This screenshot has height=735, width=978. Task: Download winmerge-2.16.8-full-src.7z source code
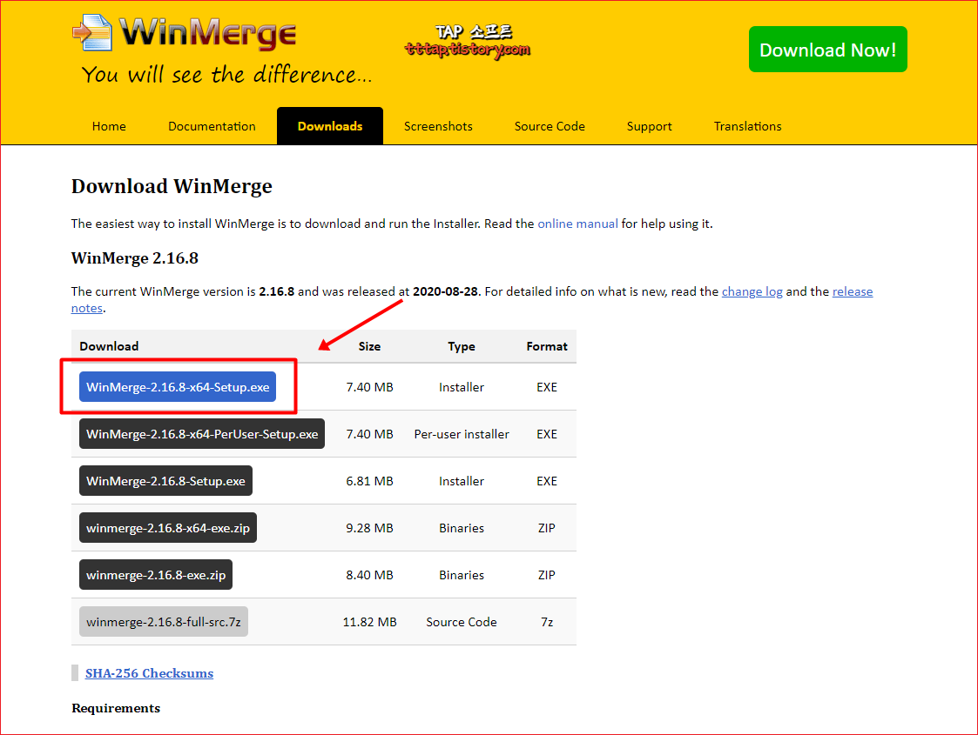click(164, 622)
